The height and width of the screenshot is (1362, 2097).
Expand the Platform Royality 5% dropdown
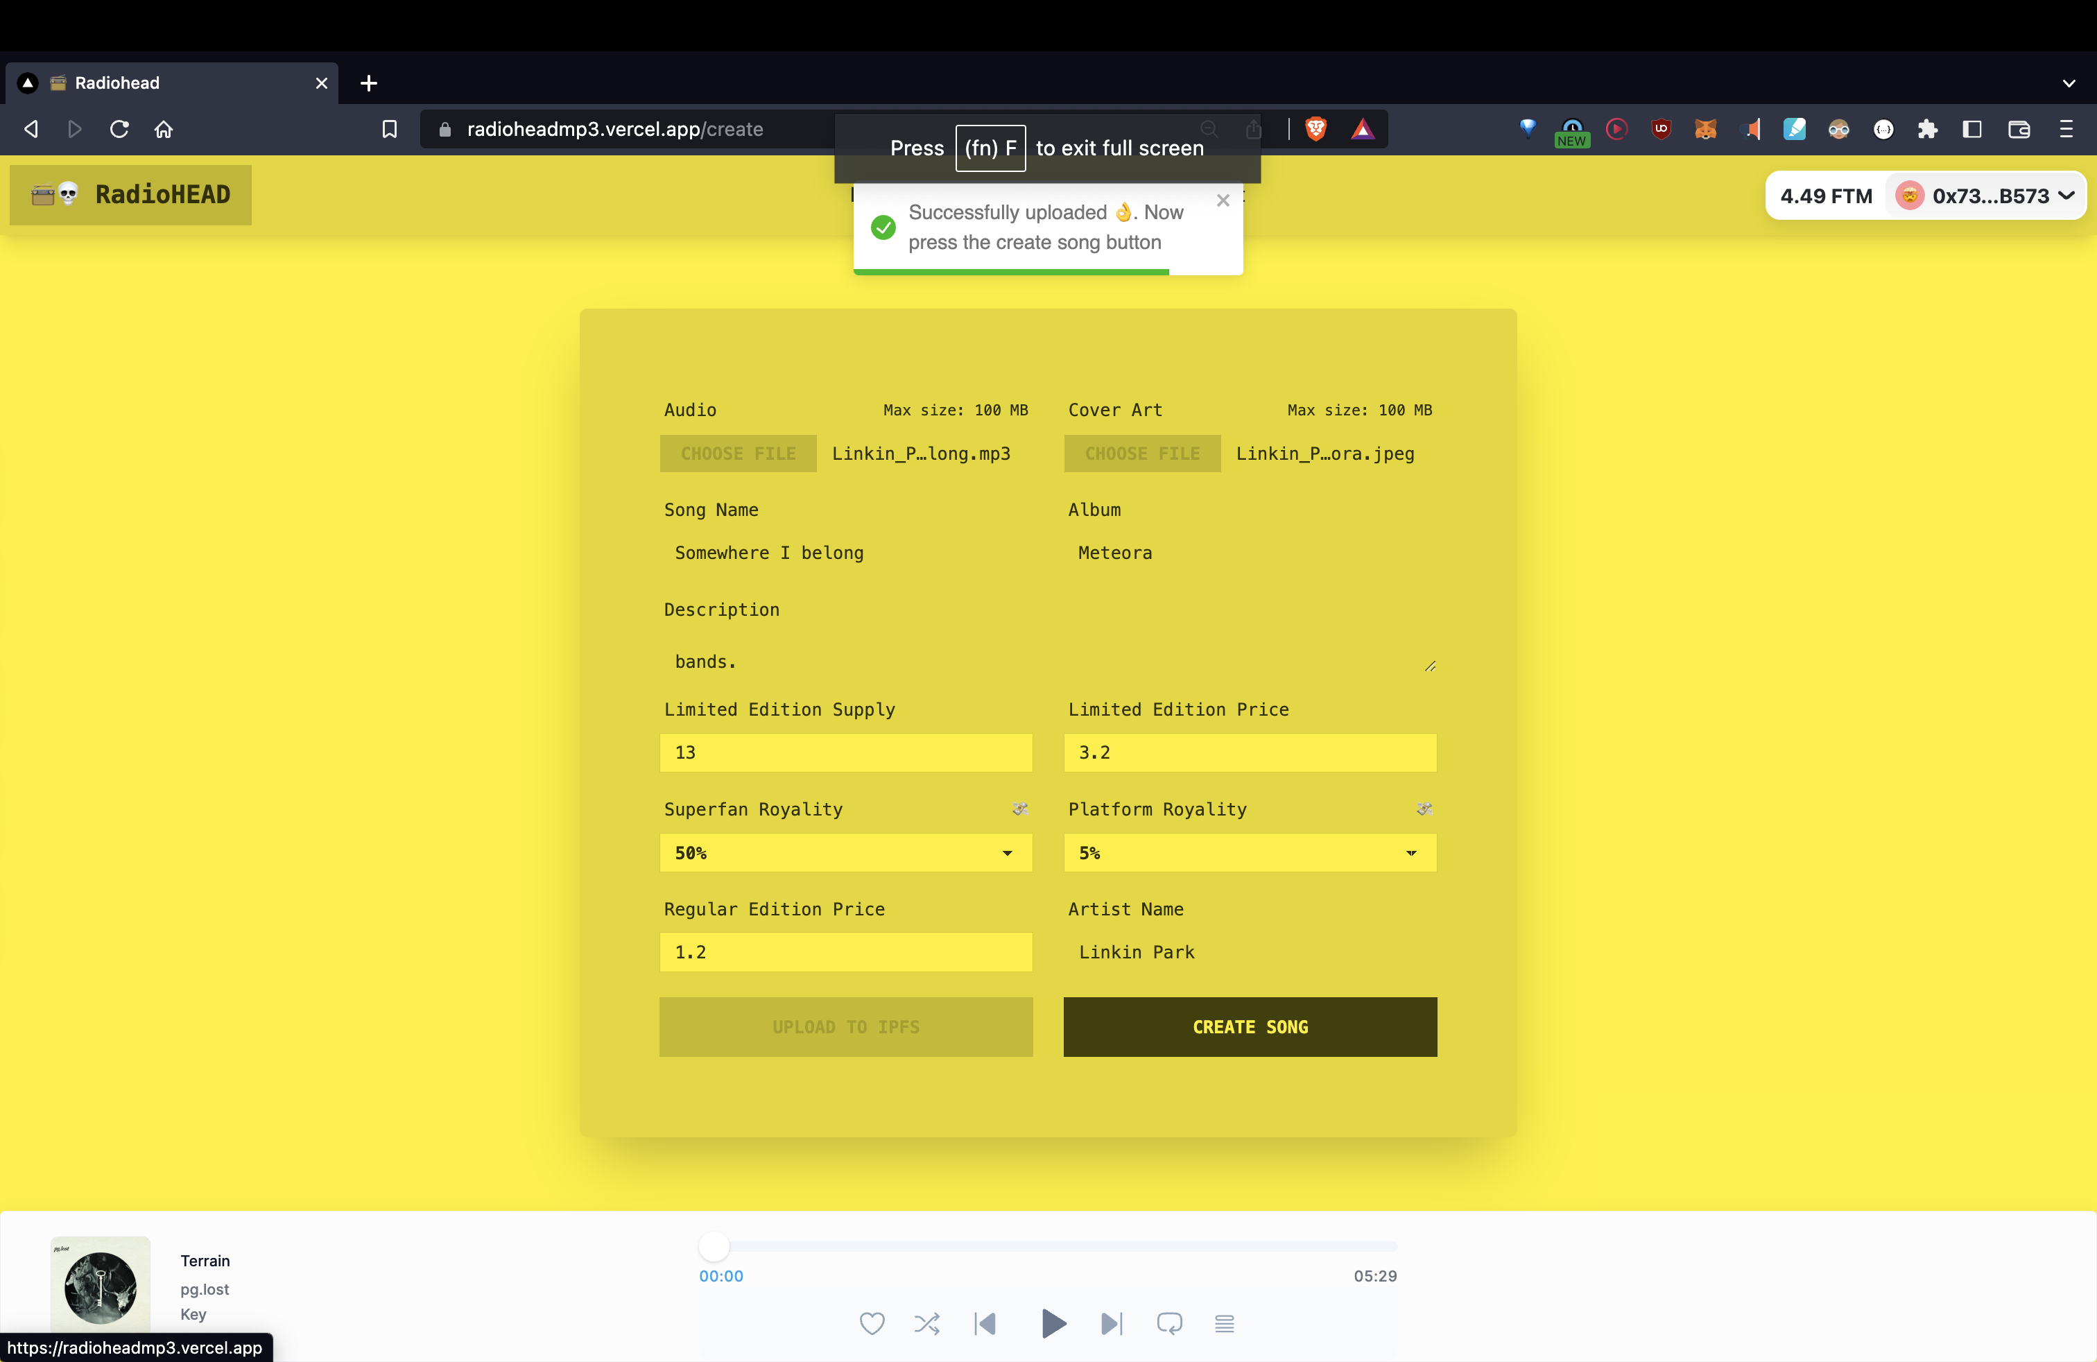click(x=1250, y=853)
